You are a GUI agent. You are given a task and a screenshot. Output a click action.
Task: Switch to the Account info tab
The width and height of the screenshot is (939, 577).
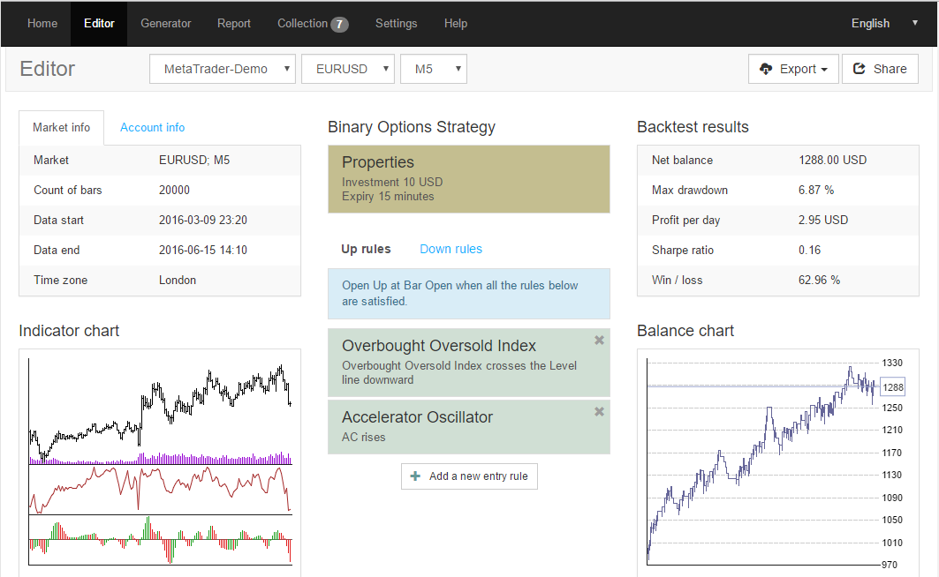tap(153, 128)
